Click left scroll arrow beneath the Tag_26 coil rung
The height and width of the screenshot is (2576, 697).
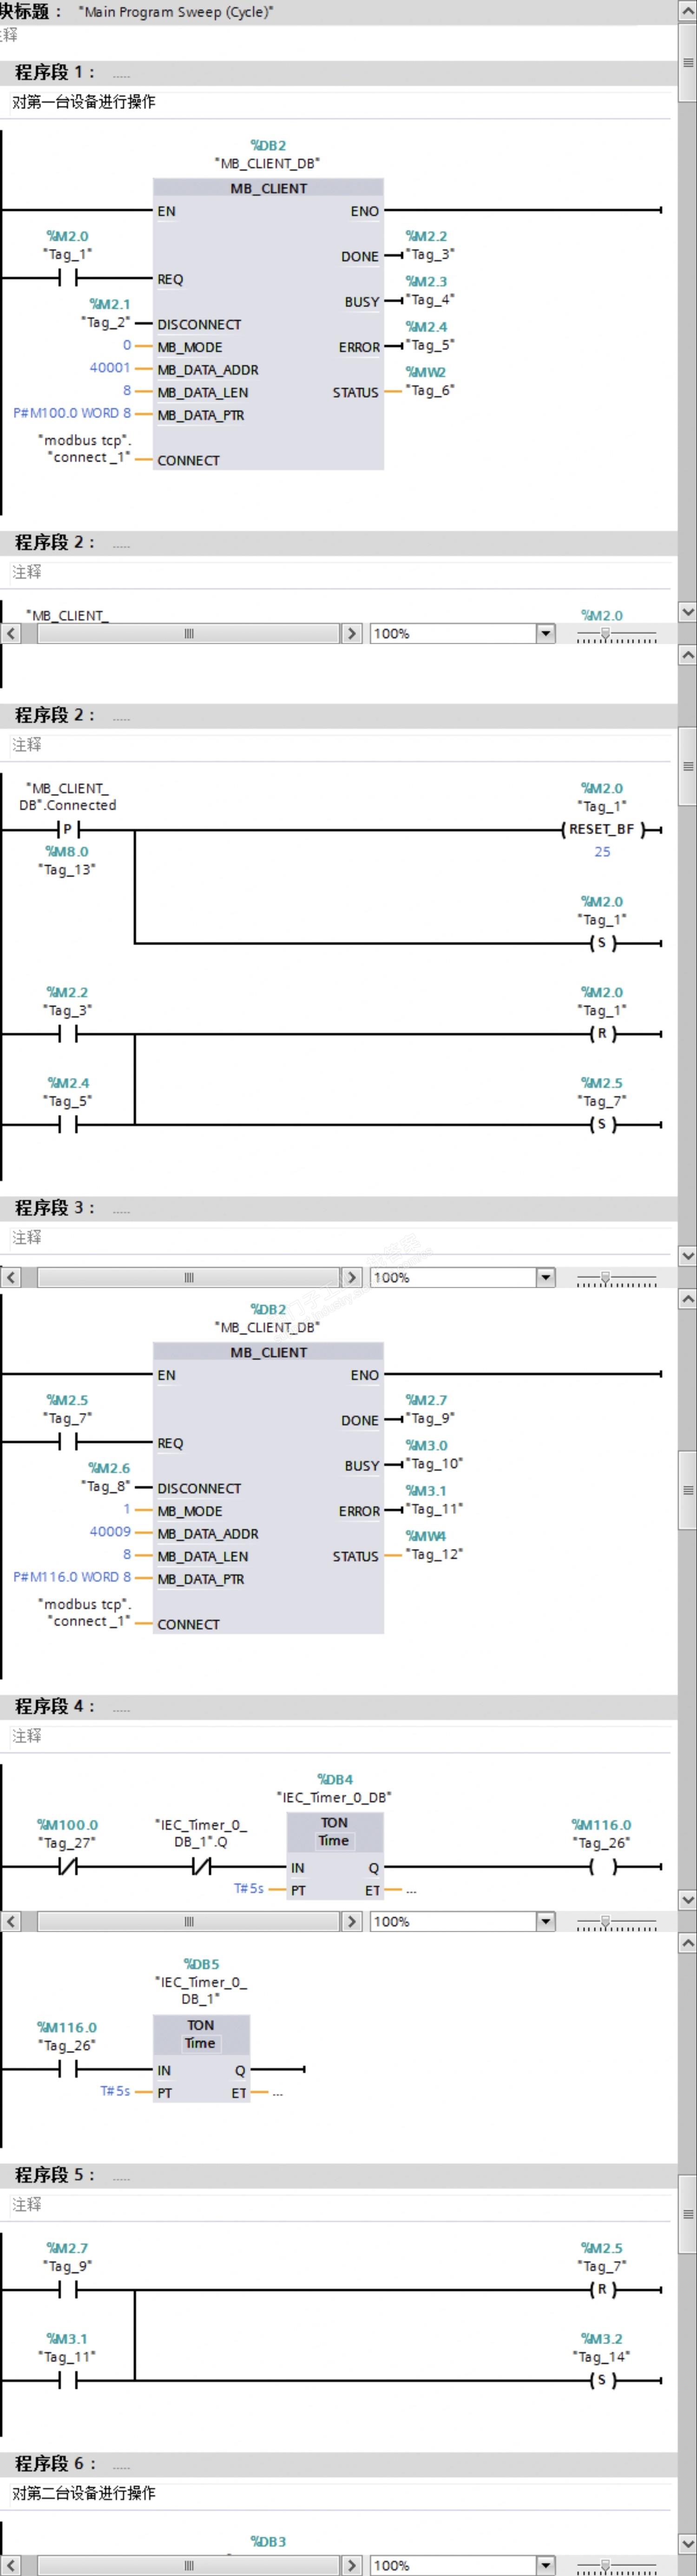pyautogui.click(x=11, y=1921)
